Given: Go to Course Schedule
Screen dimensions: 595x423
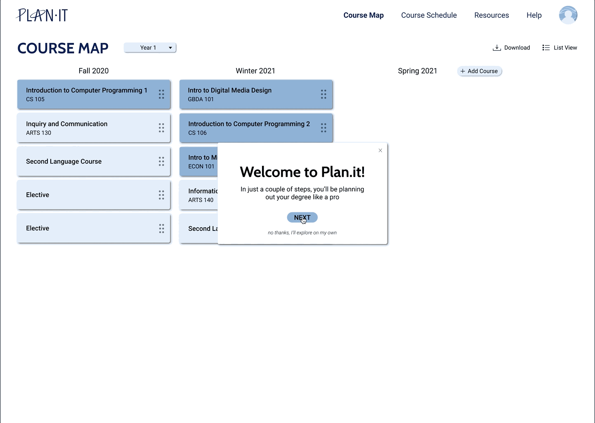Looking at the screenshot, I should click(x=429, y=15).
